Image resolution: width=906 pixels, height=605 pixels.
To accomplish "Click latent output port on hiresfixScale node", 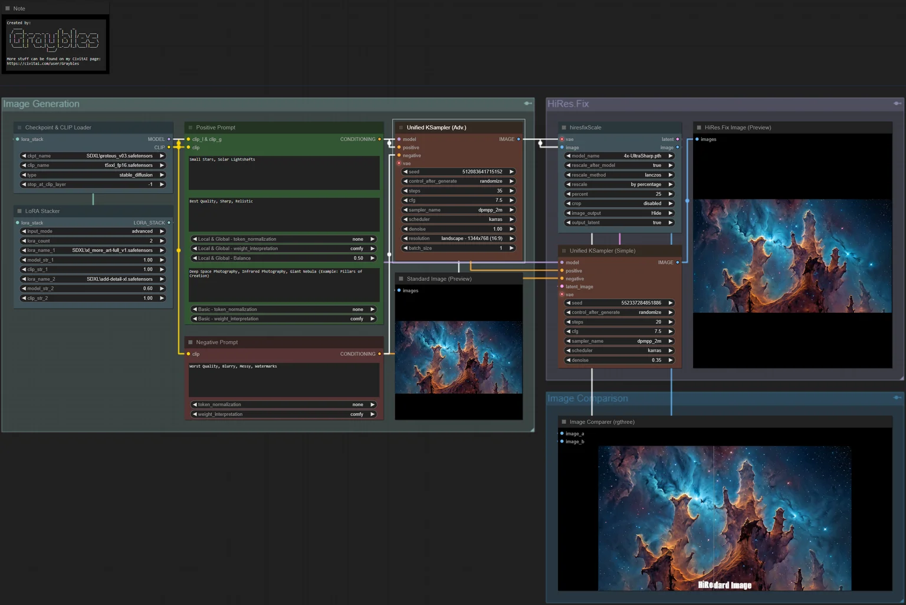I will coord(677,139).
